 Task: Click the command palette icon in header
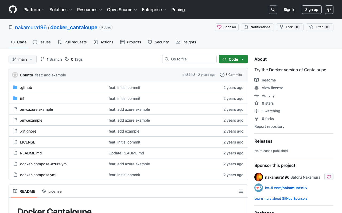coord(329,10)
